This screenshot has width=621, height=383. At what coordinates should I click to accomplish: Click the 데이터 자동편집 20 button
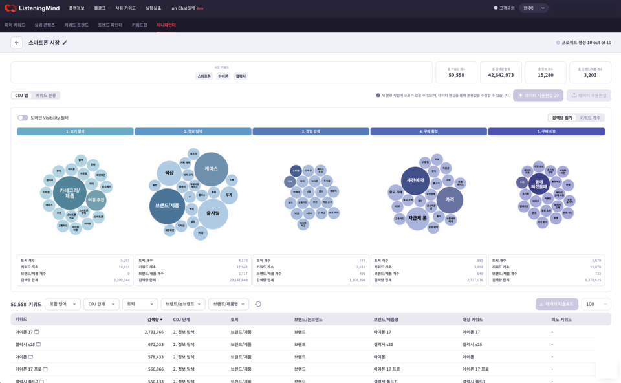[538, 95]
